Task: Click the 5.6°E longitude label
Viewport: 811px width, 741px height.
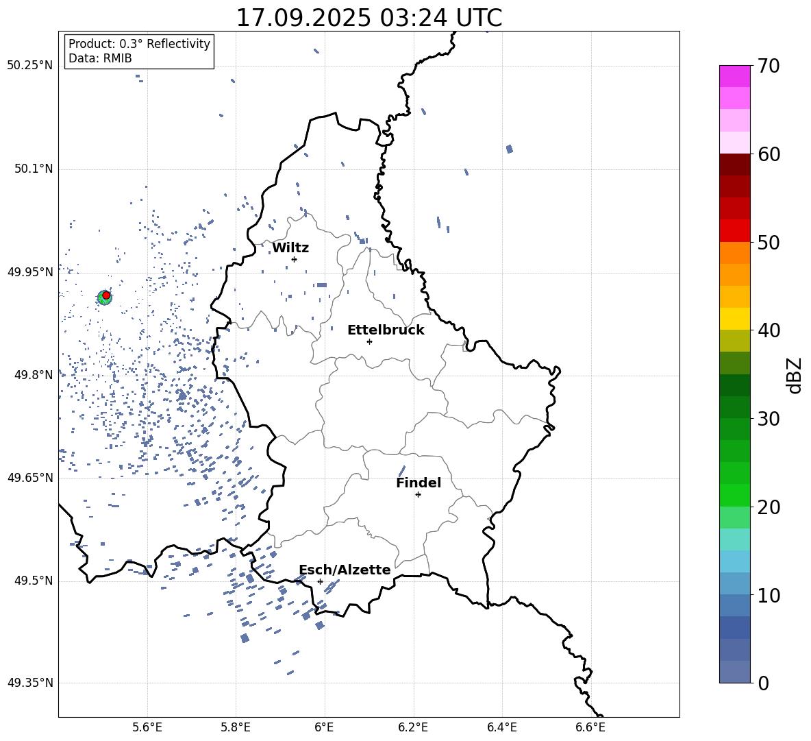Action: (147, 727)
